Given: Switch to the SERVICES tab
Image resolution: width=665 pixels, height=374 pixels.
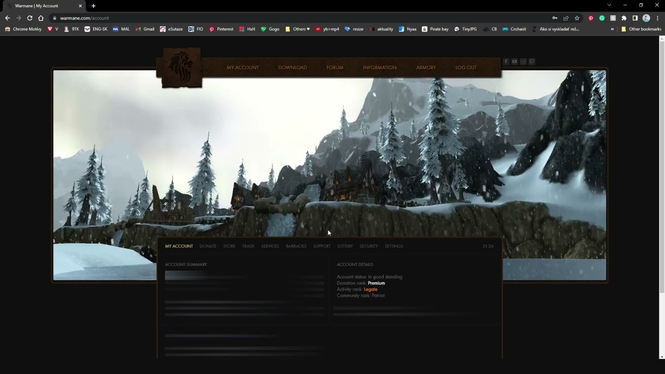Looking at the screenshot, I should tap(270, 246).
